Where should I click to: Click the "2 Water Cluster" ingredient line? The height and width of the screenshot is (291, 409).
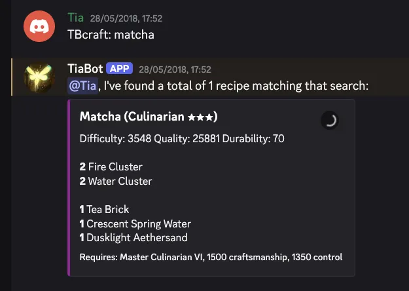(x=115, y=181)
